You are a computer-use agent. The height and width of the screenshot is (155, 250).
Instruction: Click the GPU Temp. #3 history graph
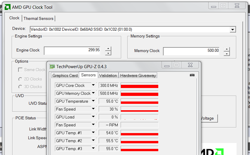click(x=140, y=149)
